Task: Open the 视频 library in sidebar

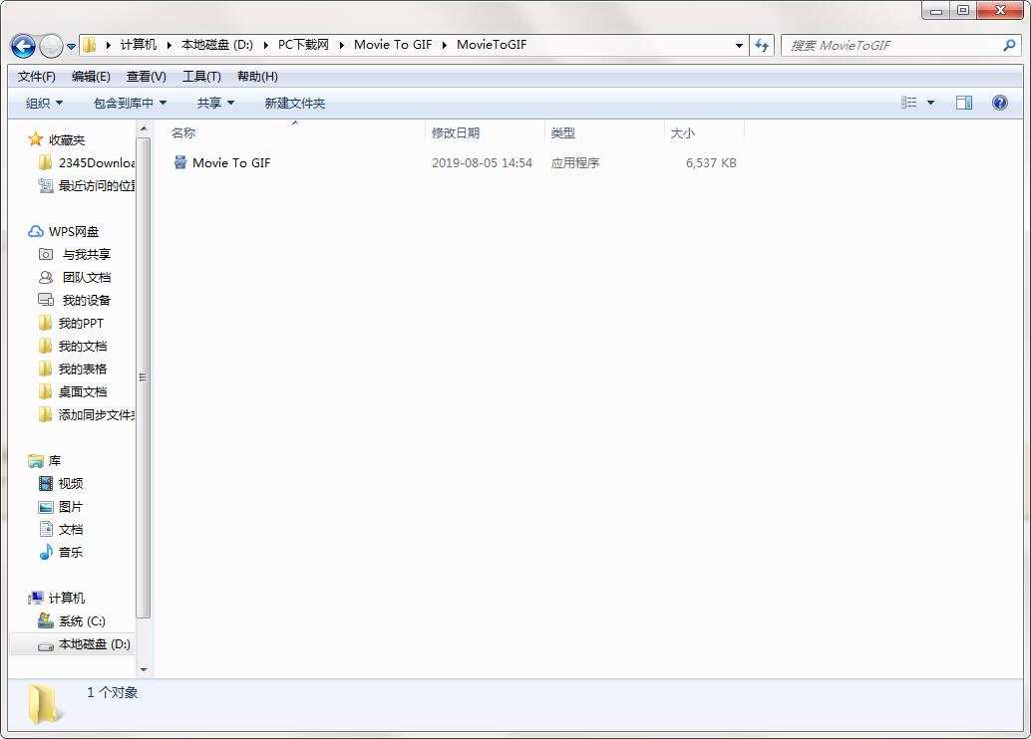Action: click(x=70, y=483)
